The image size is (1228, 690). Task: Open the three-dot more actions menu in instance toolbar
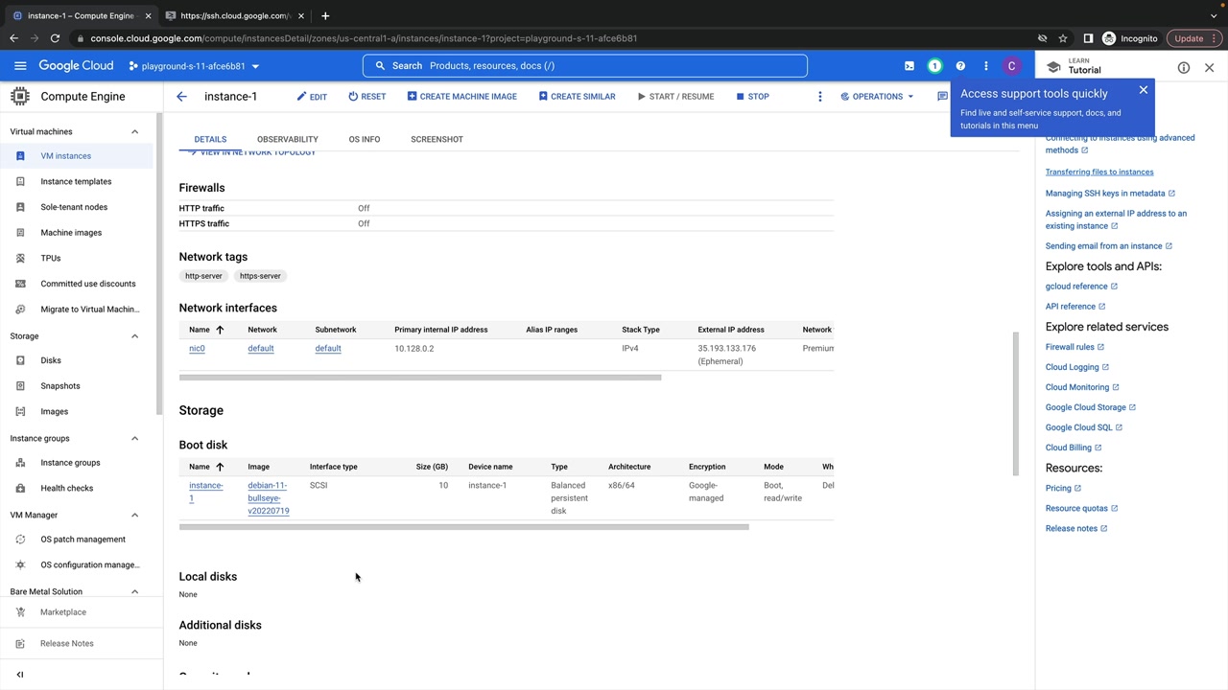click(819, 97)
